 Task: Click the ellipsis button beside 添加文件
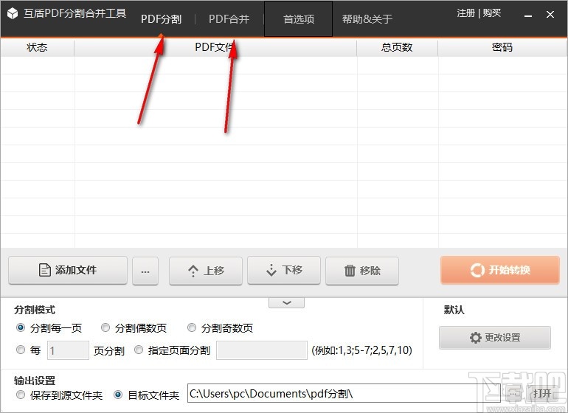pos(145,271)
